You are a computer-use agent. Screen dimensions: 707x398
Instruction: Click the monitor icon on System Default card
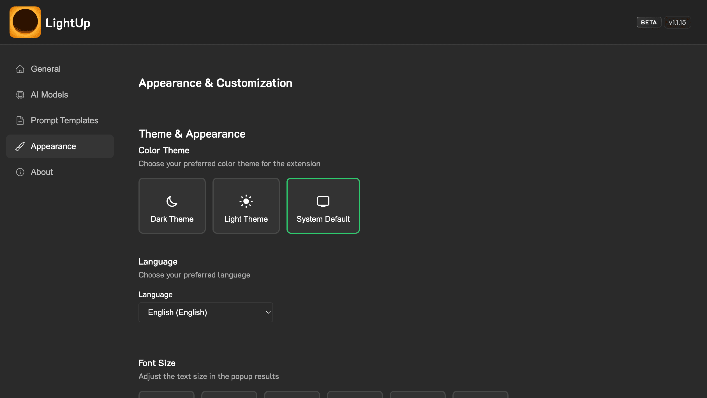coord(323,201)
